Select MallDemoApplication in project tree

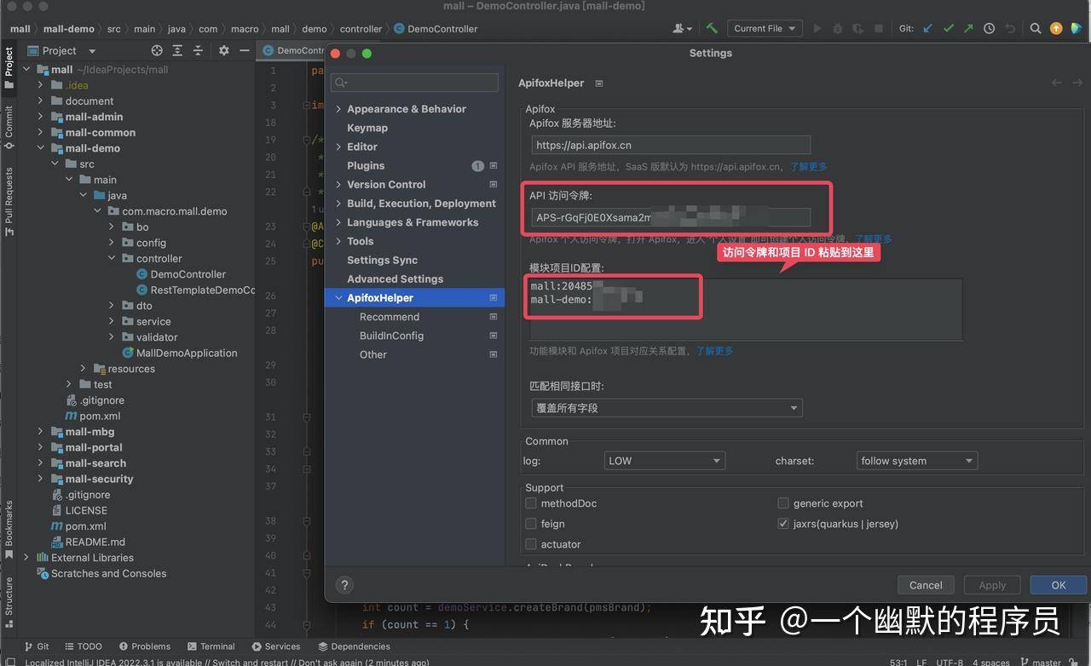click(x=187, y=353)
